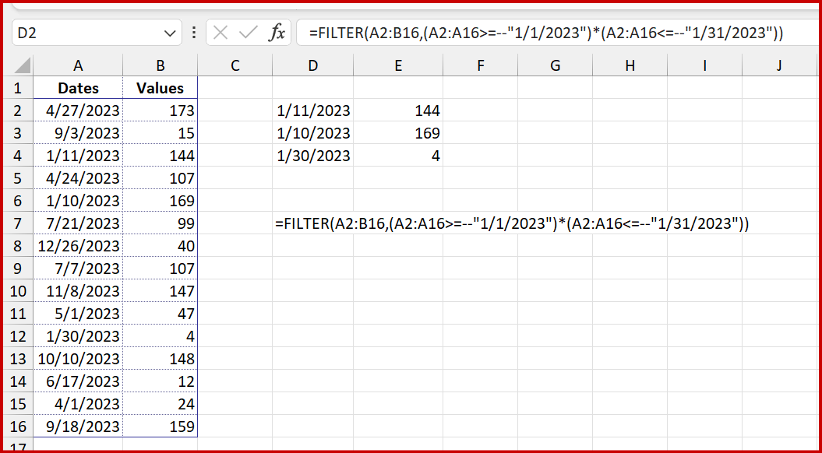Click the Insert Function fx icon
The image size is (822, 453).
(277, 33)
